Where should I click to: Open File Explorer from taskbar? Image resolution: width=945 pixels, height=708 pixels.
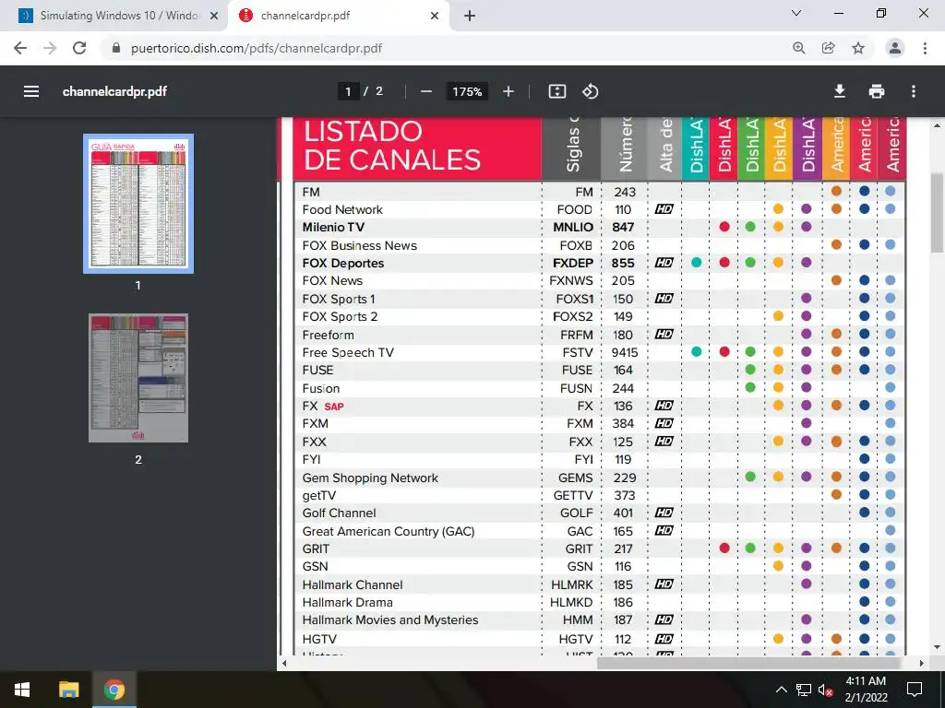point(68,690)
